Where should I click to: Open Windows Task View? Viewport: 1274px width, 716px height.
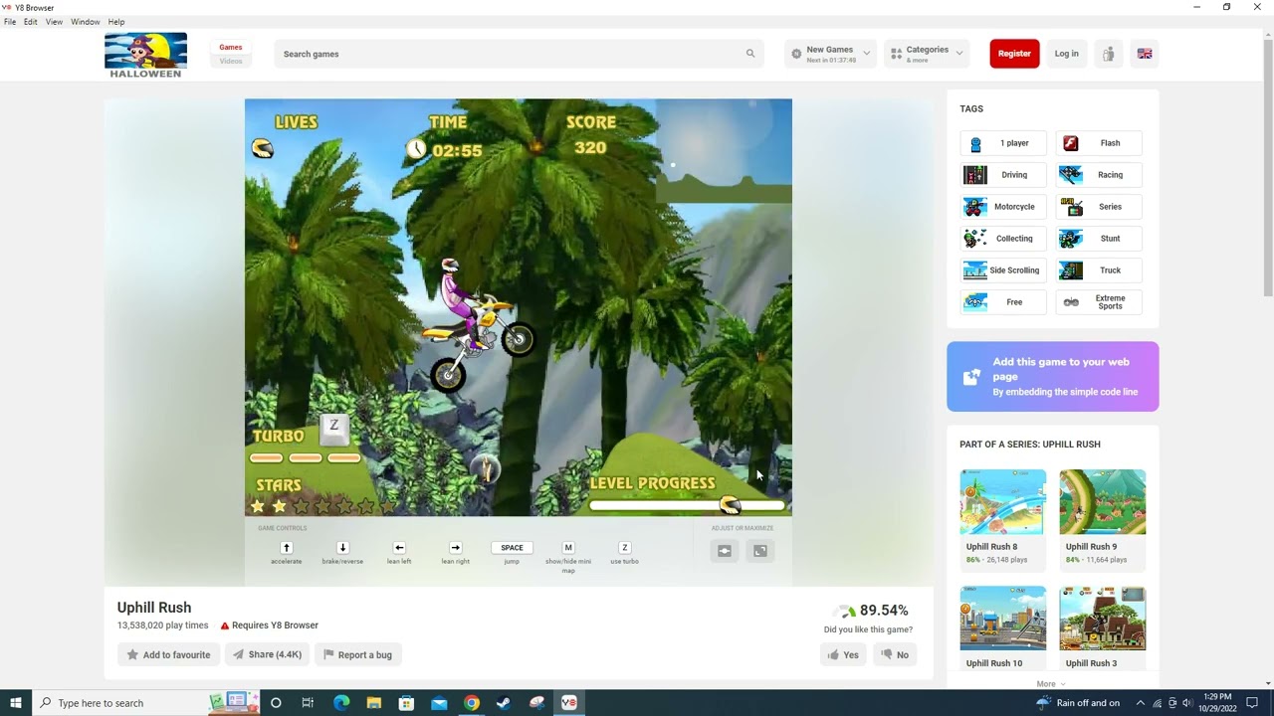pos(308,703)
